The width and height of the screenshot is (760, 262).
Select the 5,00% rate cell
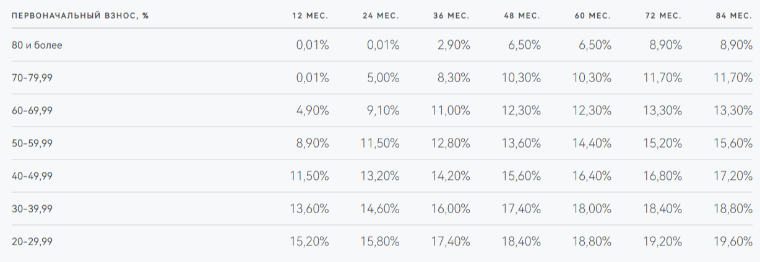tap(382, 78)
